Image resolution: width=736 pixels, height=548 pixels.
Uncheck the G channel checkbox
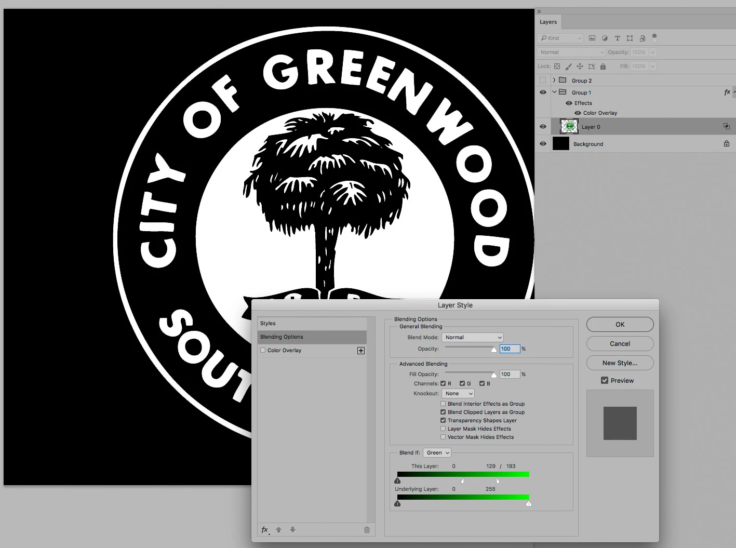(462, 383)
